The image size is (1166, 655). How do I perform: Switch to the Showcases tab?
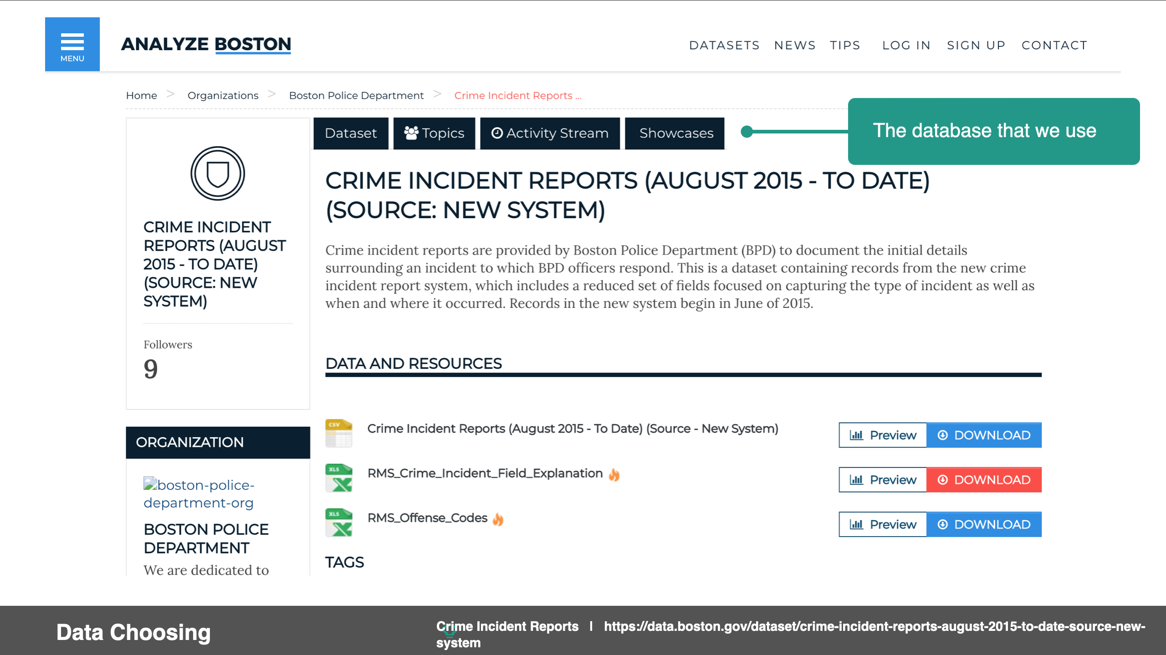675,133
